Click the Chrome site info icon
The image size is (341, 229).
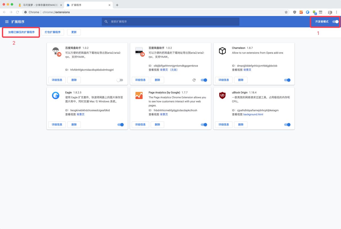click(26, 12)
